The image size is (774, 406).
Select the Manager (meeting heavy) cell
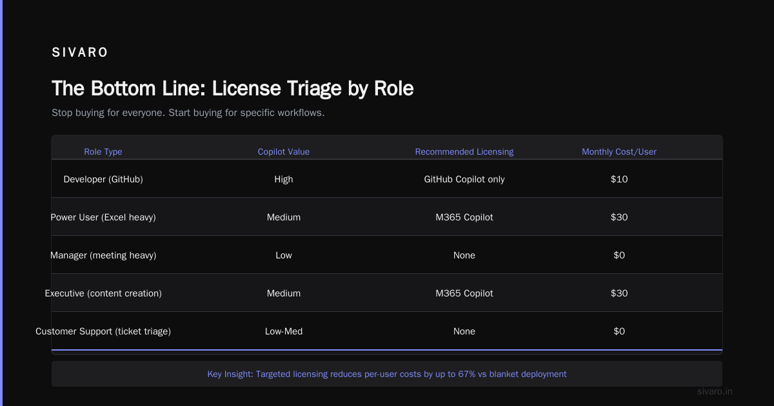pyautogui.click(x=103, y=255)
